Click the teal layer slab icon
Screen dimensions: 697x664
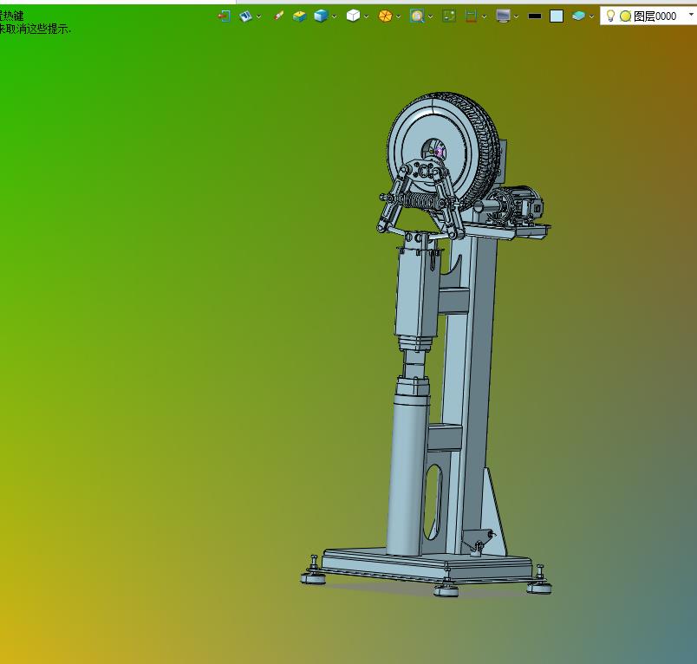[x=578, y=16]
